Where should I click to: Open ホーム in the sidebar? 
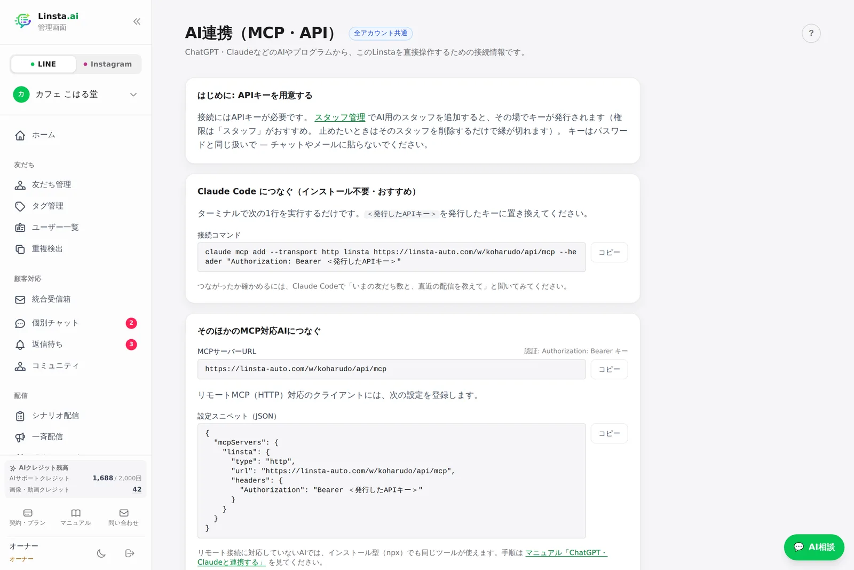tap(76, 135)
